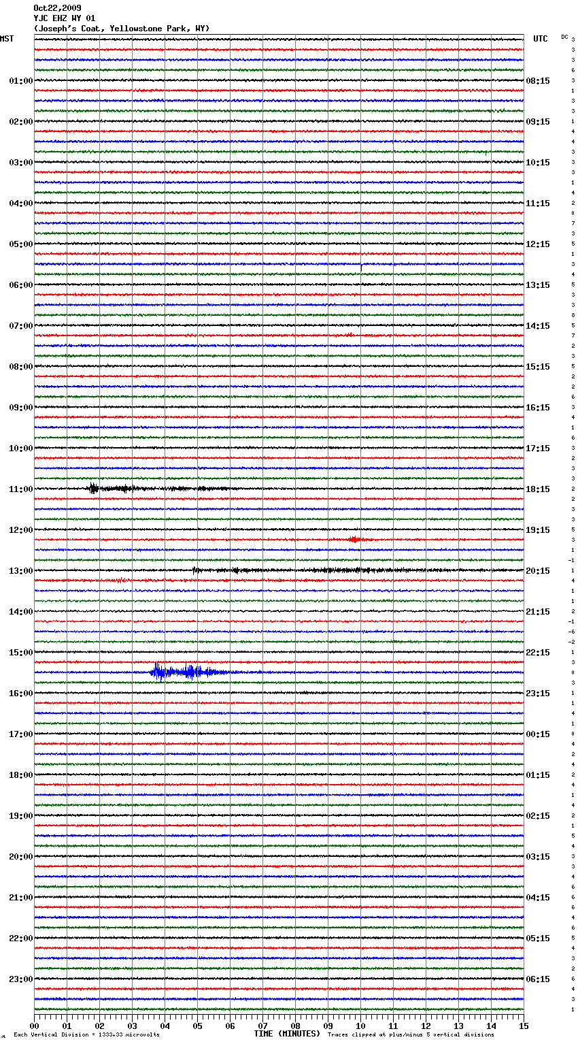Click the 00 minute axis tick label
Viewport: 578px width, 1044px height.
(x=34, y=1026)
